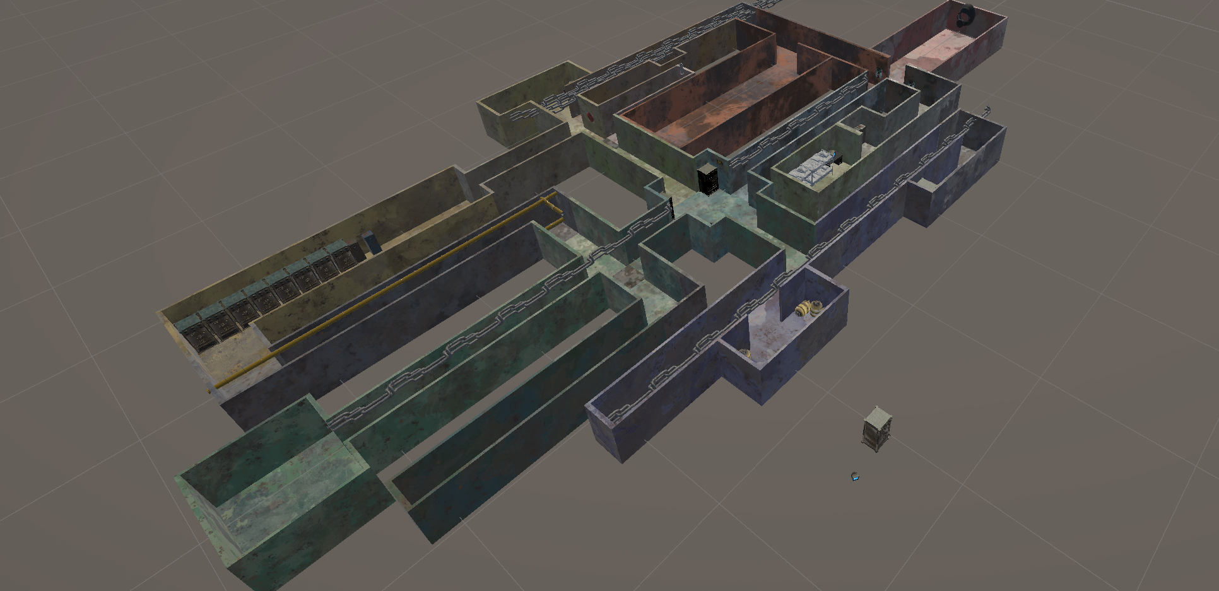Click the blue screen icon on the office desk

pos(834,155)
